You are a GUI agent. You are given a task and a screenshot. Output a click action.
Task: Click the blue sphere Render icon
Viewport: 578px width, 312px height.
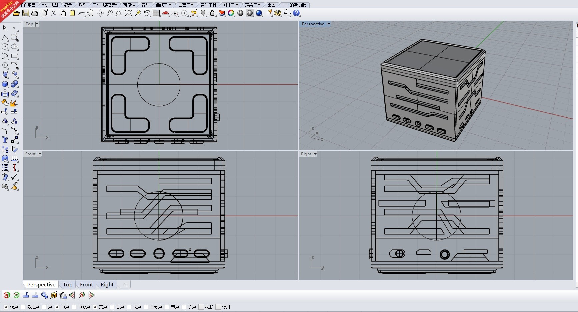click(x=259, y=13)
